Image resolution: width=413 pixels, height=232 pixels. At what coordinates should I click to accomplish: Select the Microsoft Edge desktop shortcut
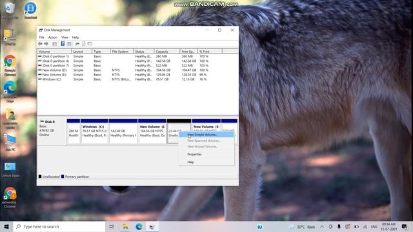[x=10, y=92]
